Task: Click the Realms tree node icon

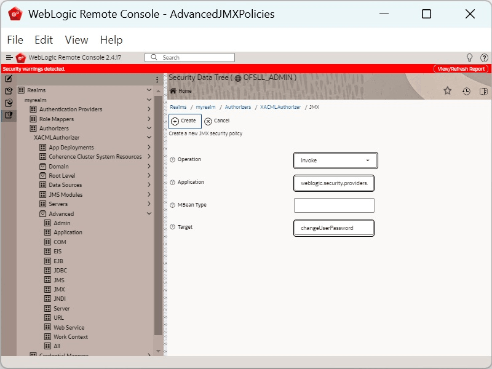Action: point(21,90)
